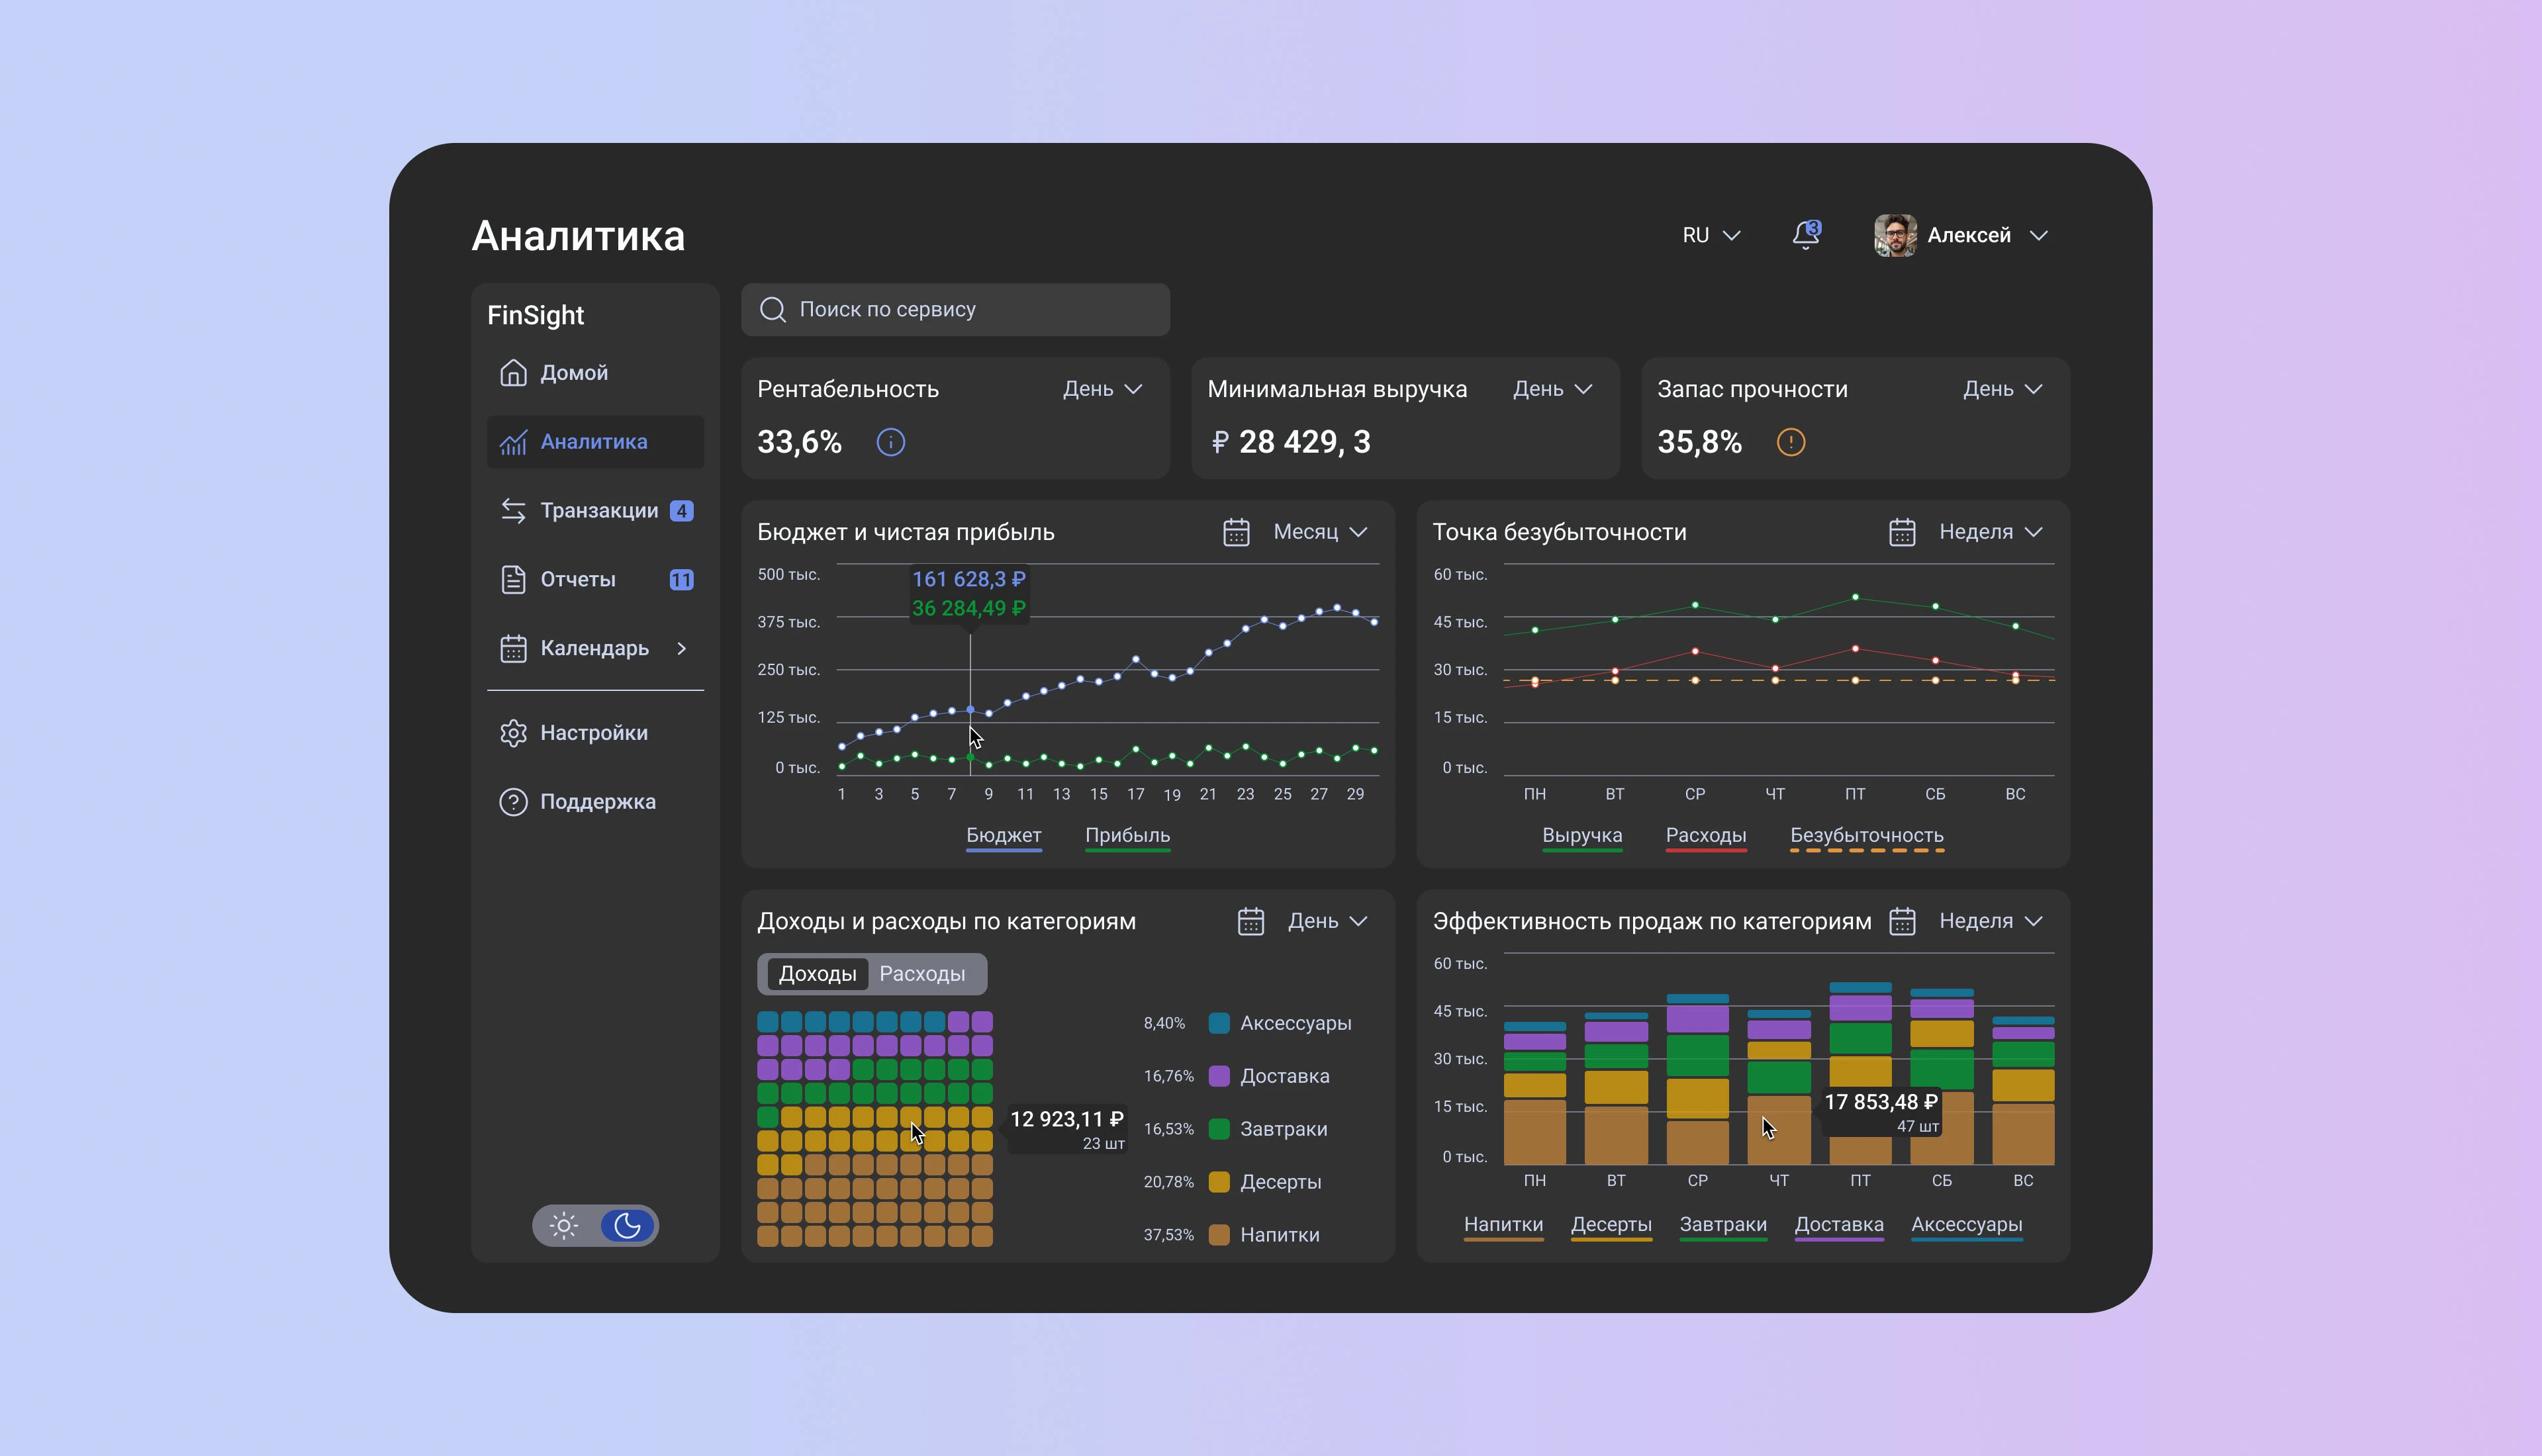
Task: Click Алексей's profile avatar
Action: [1894, 235]
